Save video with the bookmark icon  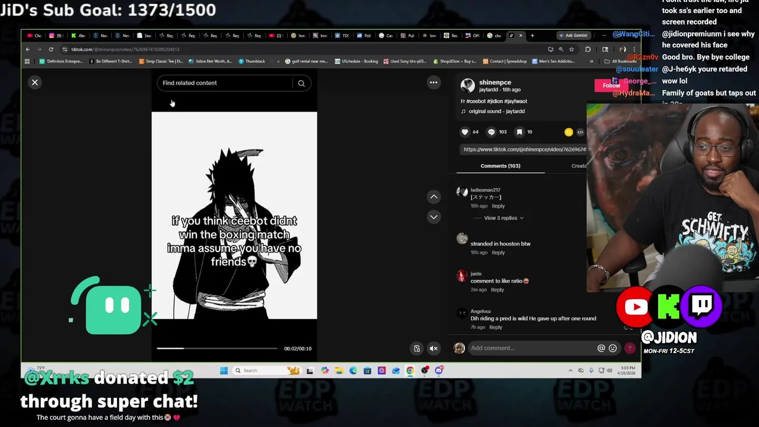(519, 132)
